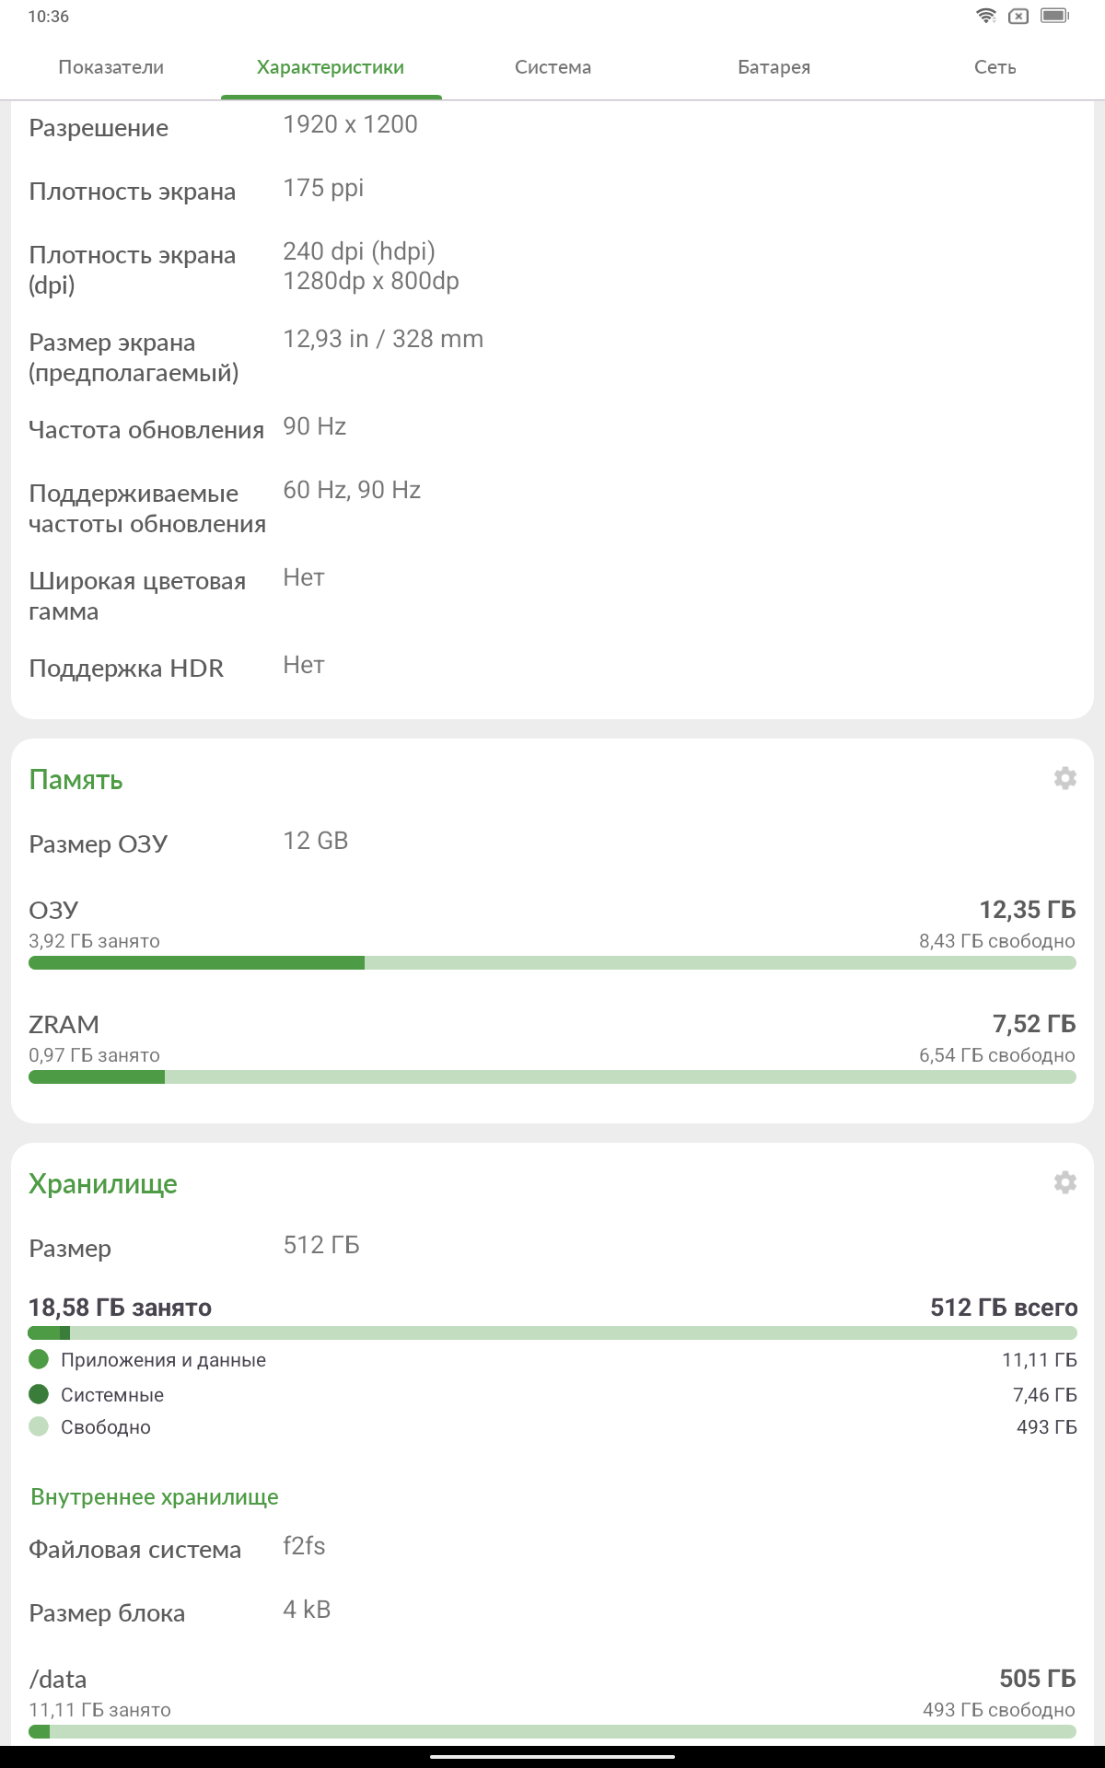This screenshot has height=1768, width=1105.
Task: Tap the ZRAM usage progress bar
Action: pyautogui.click(x=552, y=1077)
